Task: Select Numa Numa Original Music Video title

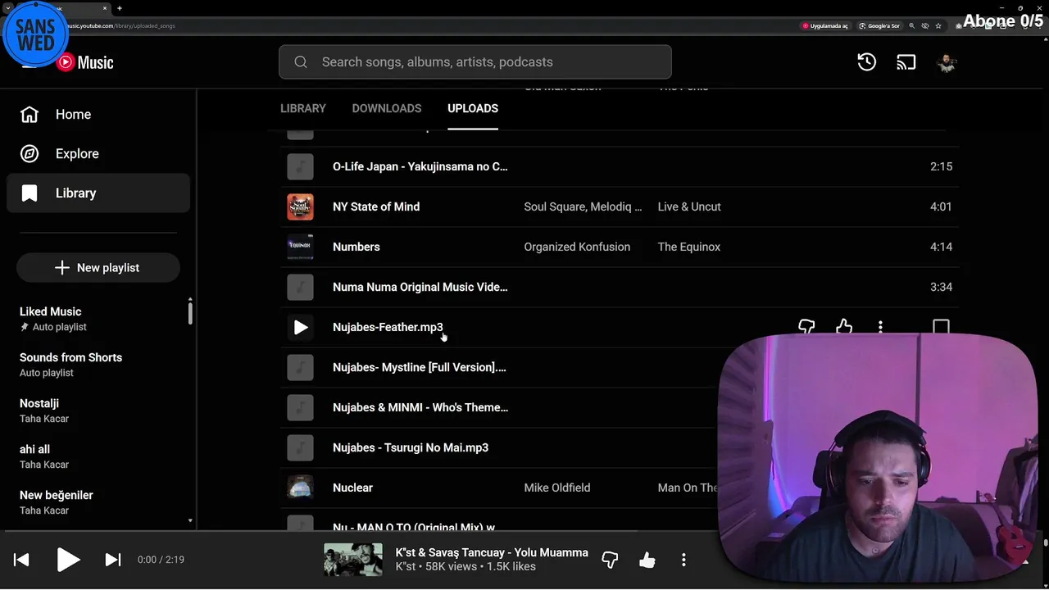Action: click(x=420, y=287)
